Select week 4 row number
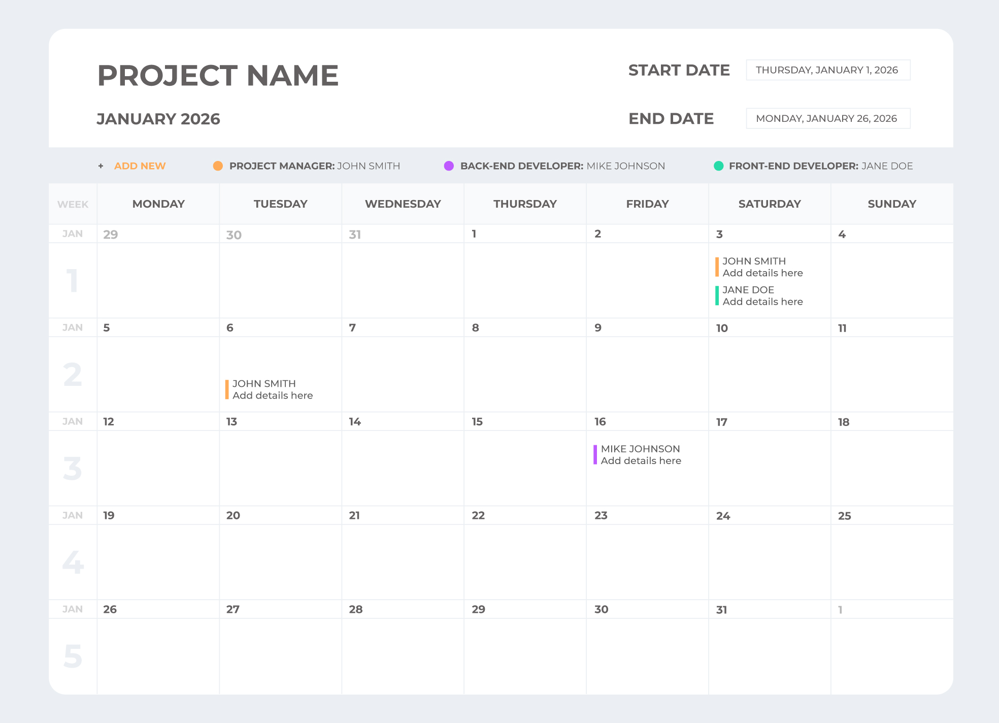 73,562
